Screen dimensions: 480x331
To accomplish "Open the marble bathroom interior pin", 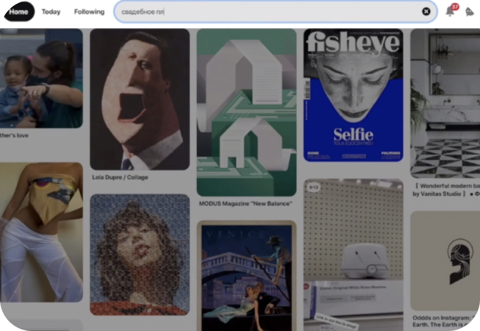I will tap(445, 102).
